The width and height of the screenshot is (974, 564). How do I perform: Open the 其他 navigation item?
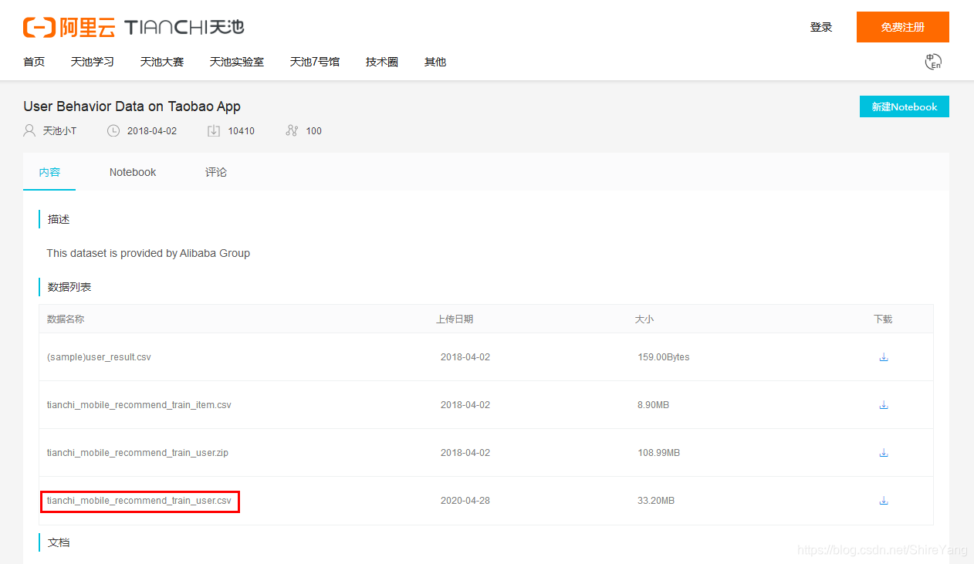point(435,62)
